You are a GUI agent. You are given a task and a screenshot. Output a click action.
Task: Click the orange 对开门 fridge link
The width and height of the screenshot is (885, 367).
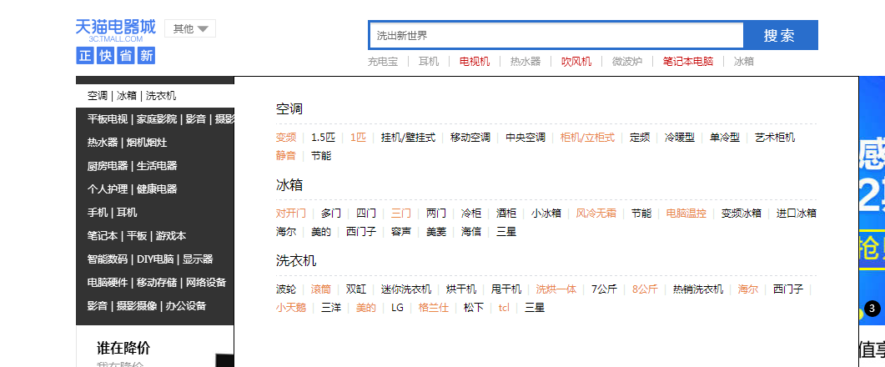291,214
